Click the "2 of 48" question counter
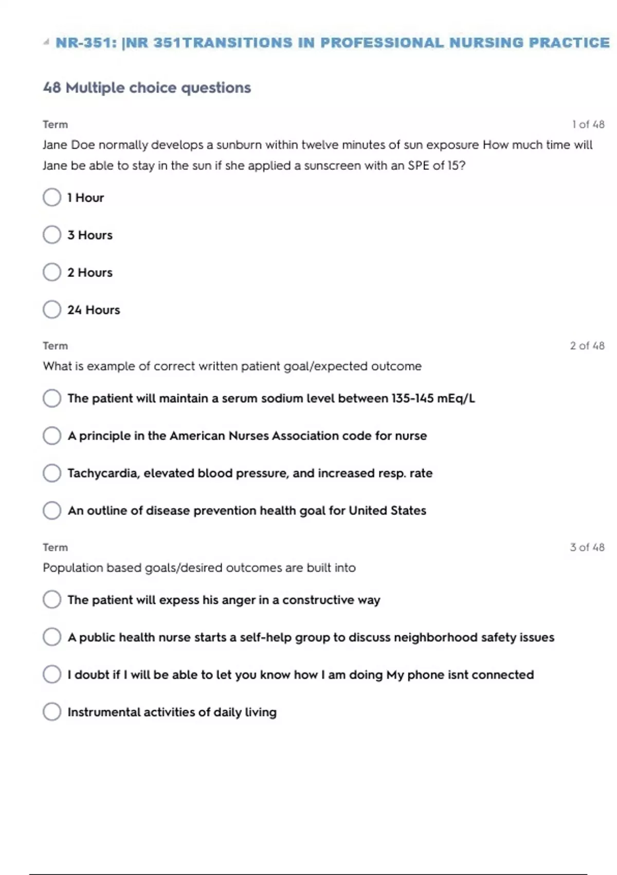Screen dimensions: 617x875 click(587, 346)
